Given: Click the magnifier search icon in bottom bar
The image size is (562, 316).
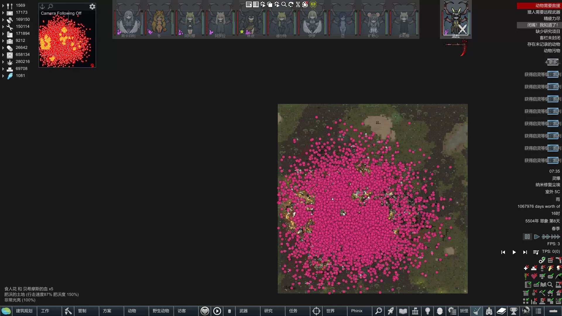Looking at the screenshot, I should (378, 311).
